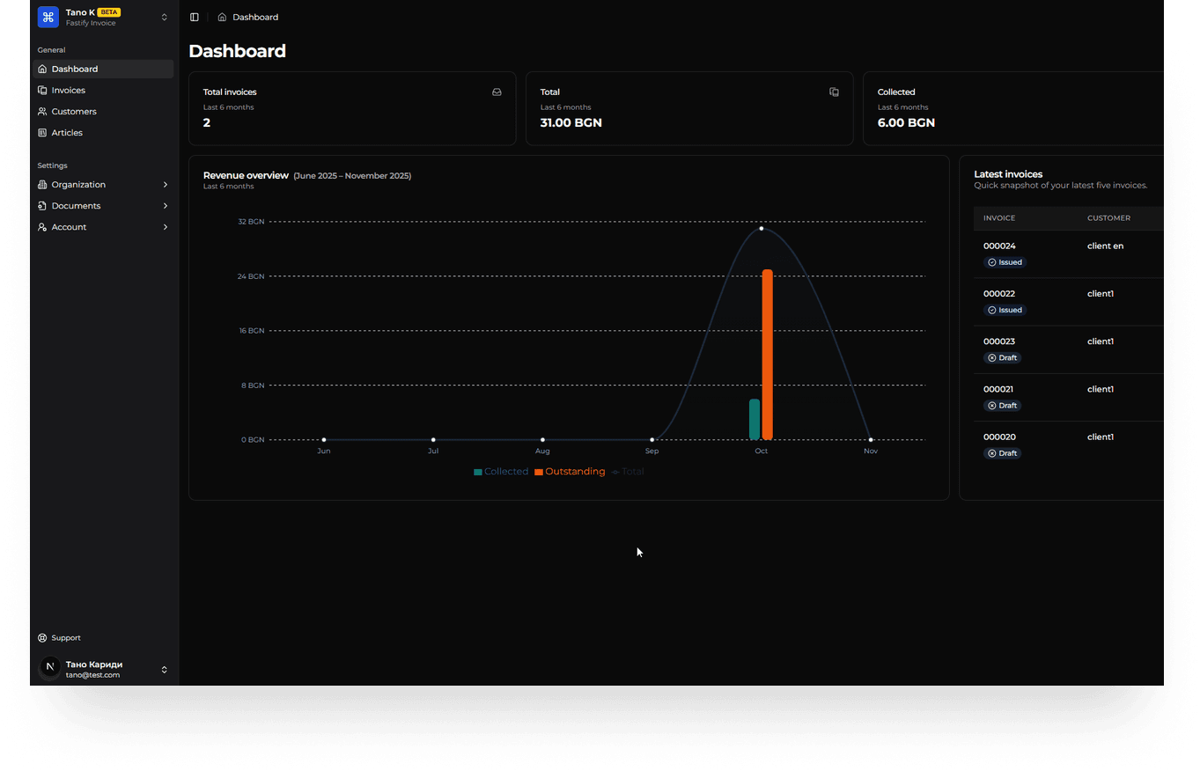The image size is (1200, 771).
Task: Click the orange Outstanding bar for Oct
Action: coord(768,355)
